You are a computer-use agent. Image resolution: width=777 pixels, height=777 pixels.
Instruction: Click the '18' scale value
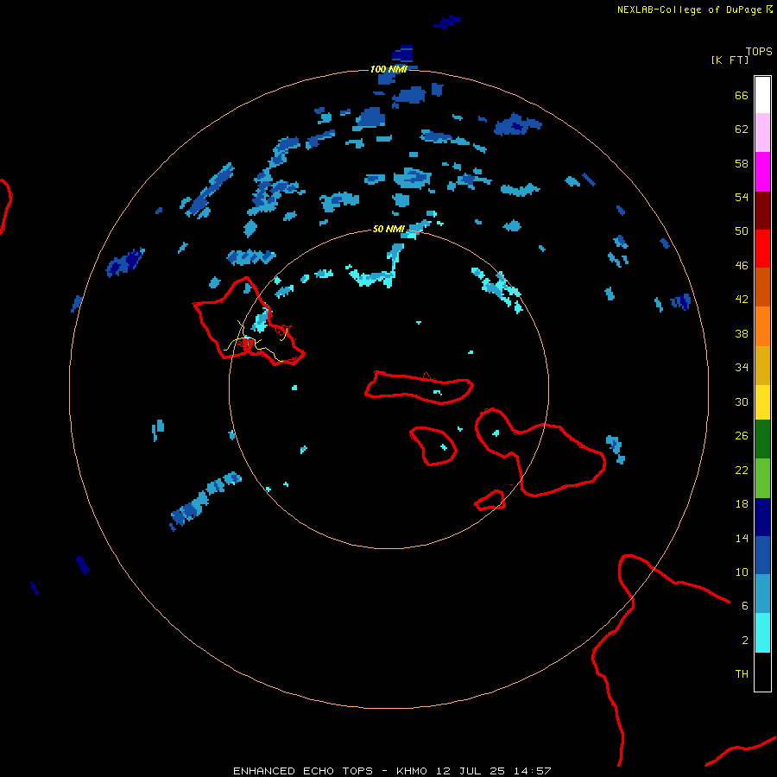point(742,504)
